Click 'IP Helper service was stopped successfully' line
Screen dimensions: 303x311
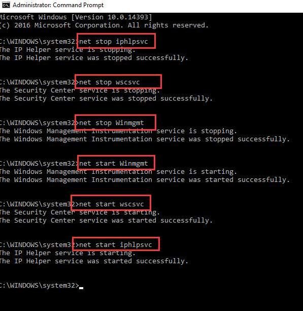click(x=94, y=58)
